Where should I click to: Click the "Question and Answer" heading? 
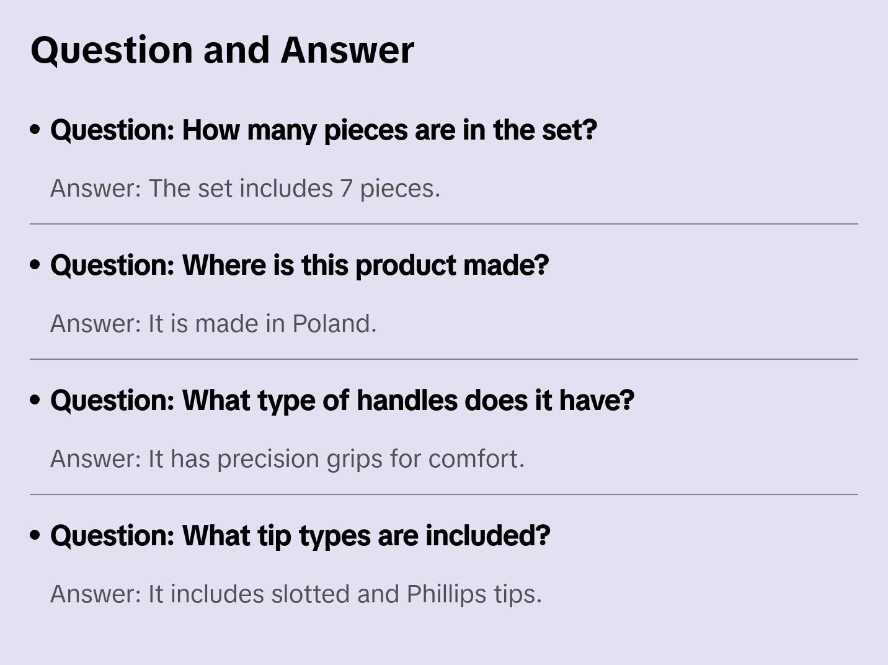coord(222,50)
